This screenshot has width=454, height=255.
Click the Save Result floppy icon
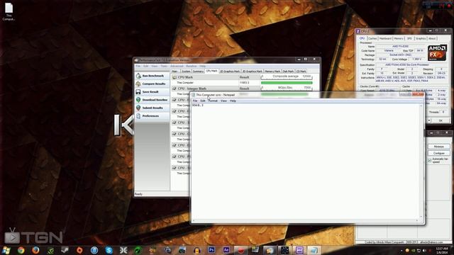tap(138, 91)
